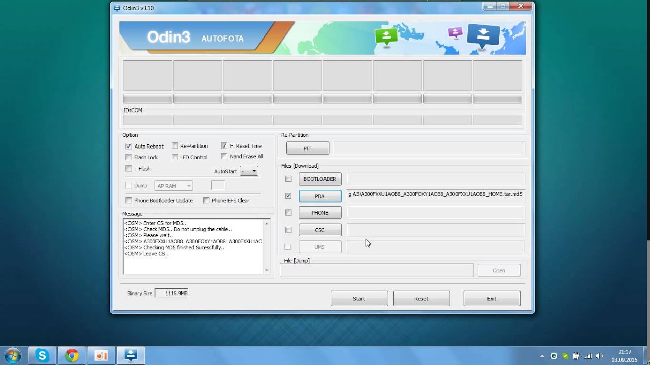Tick the CSC file checkbox
The width and height of the screenshot is (650, 365).
pyautogui.click(x=288, y=230)
